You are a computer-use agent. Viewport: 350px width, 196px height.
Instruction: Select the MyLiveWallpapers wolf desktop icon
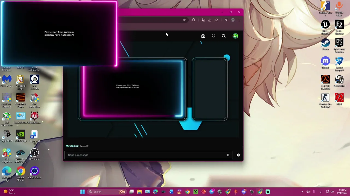click(34, 118)
